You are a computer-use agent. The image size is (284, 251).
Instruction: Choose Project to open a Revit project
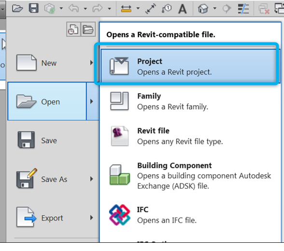[188, 66]
